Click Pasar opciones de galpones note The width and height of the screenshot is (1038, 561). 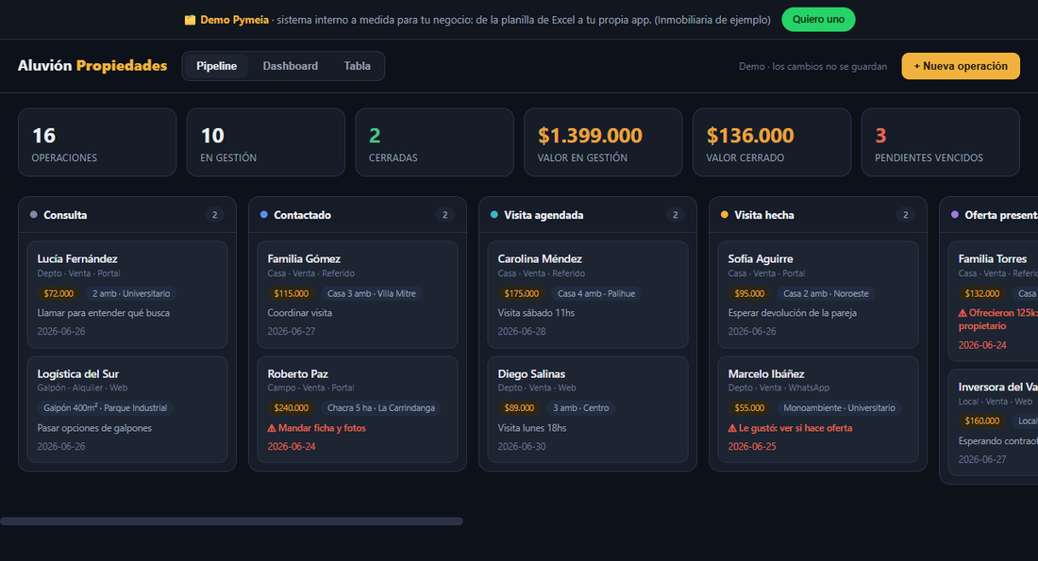pos(94,428)
